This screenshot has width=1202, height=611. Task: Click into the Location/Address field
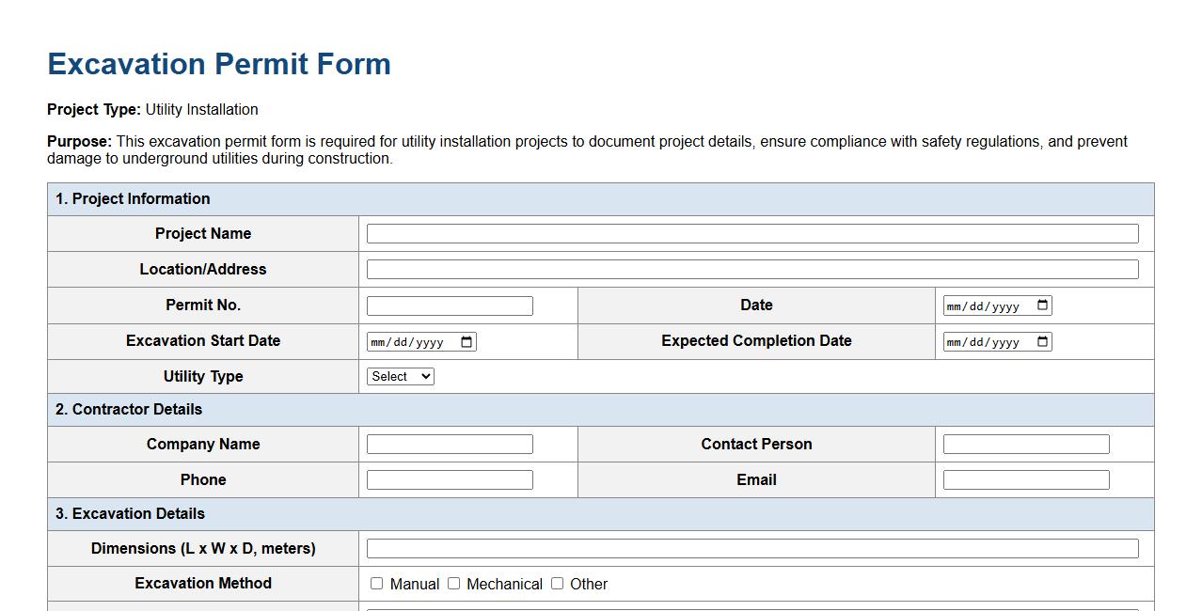(x=752, y=269)
